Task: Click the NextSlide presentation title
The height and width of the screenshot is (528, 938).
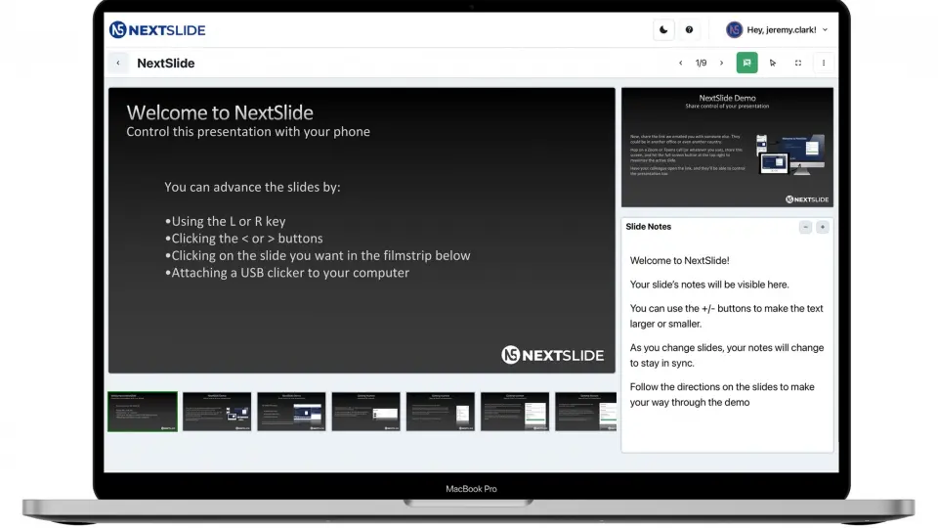Action: point(166,63)
